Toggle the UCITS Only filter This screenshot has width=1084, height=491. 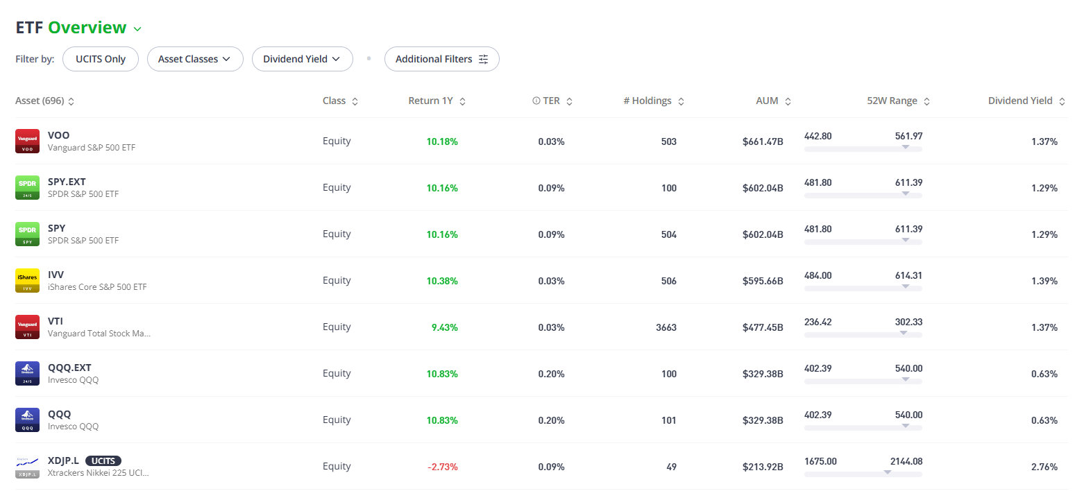pyautogui.click(x=101, y=59)
